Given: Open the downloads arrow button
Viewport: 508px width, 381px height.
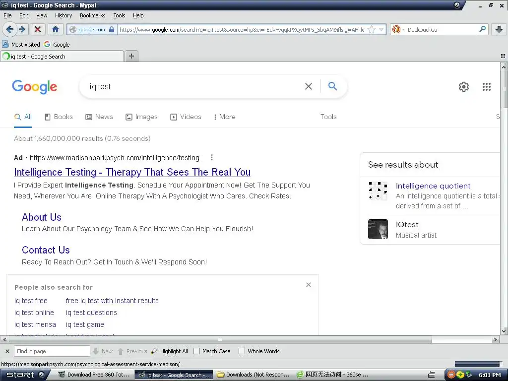Looking at the screenshot, I should pos(499,29).
